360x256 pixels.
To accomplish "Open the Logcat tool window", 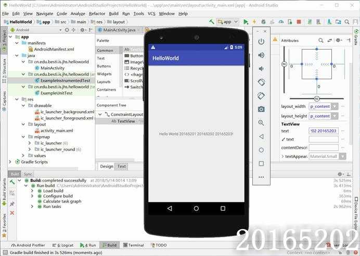I will coord(62,245).
